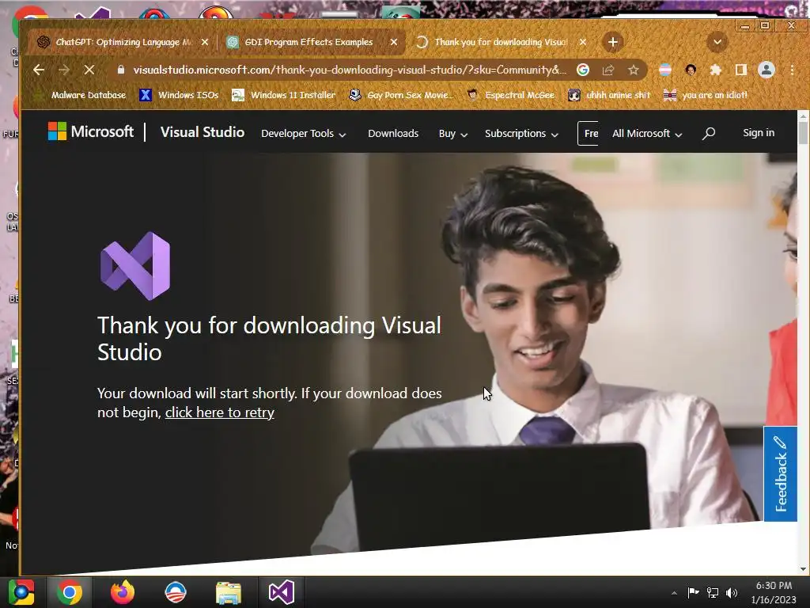The width and height of the screenshot is (810, 608).
Task: Expand the Subscriptions menu
Action: [521, 133]
